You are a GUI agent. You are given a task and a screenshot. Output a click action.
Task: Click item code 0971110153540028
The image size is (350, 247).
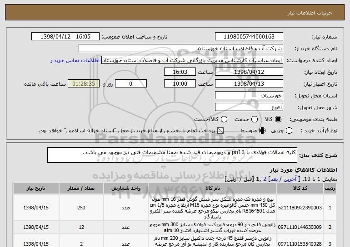pos(300,244)
